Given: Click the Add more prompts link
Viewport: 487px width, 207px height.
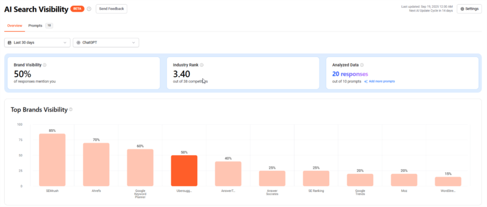Looking at the screenshot, I should point(382,81).
